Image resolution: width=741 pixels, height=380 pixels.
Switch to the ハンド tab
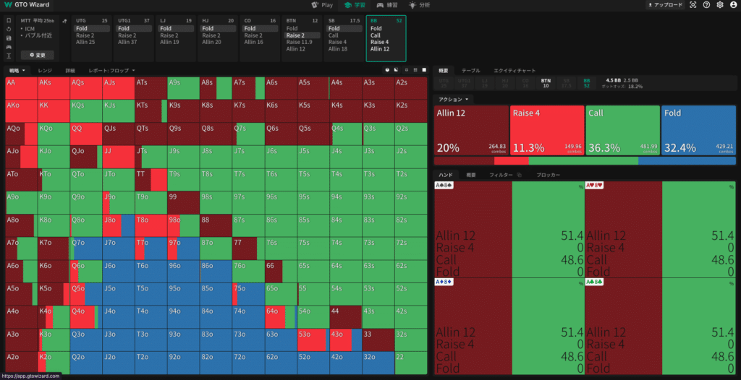point(446,175)
